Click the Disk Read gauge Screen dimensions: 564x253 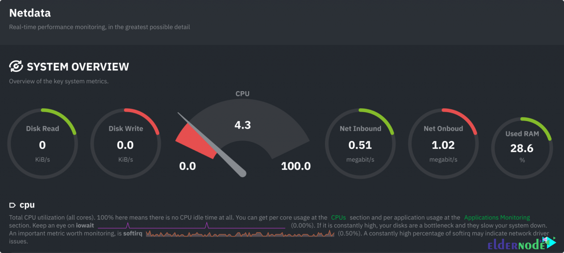click(42, 143)
